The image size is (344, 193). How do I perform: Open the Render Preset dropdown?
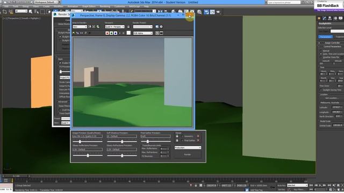tap(142, 27)
